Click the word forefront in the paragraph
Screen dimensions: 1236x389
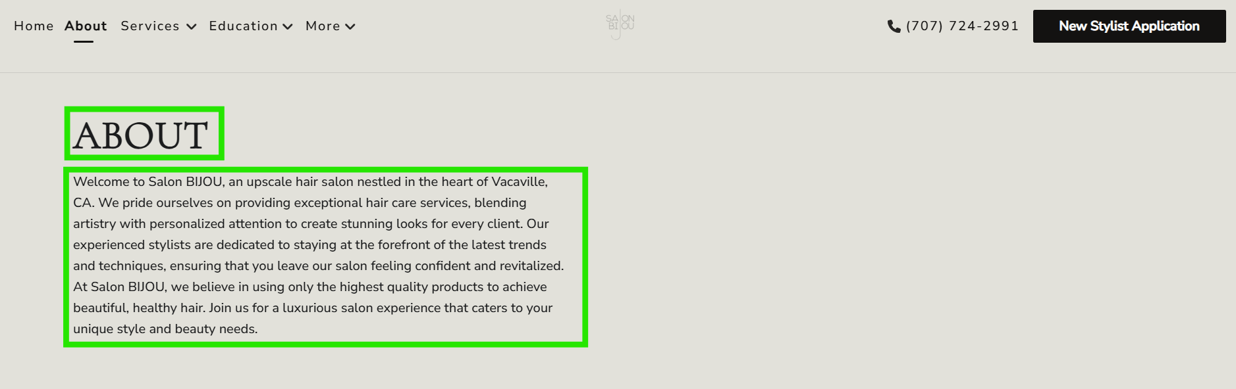(x=404, y=245)
